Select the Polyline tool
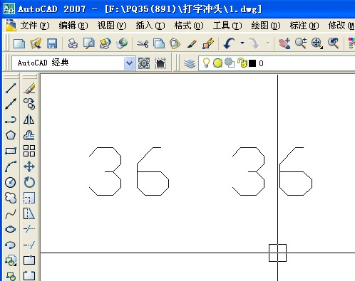The width and height of the screenshot is (355, 281). click(x=11, y=120)
